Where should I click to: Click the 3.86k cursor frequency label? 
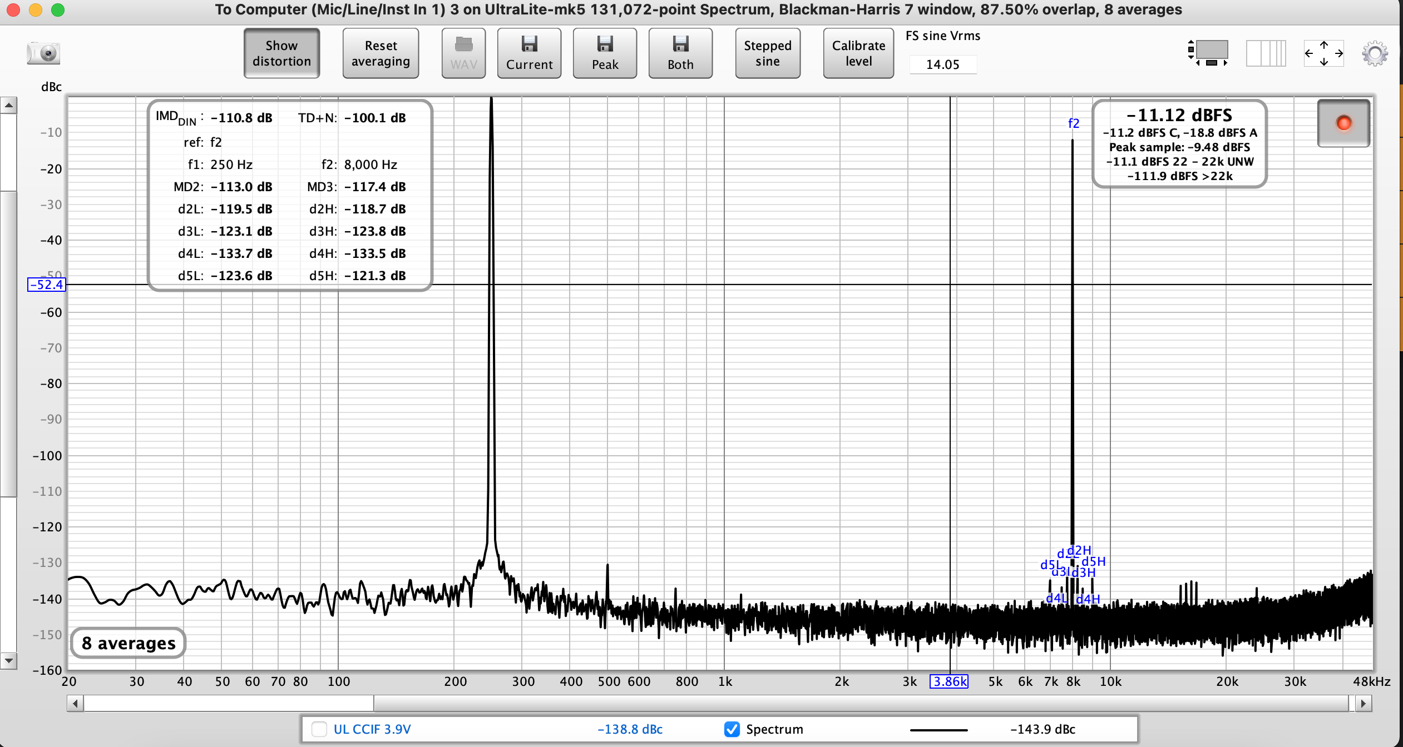point(949,681)
